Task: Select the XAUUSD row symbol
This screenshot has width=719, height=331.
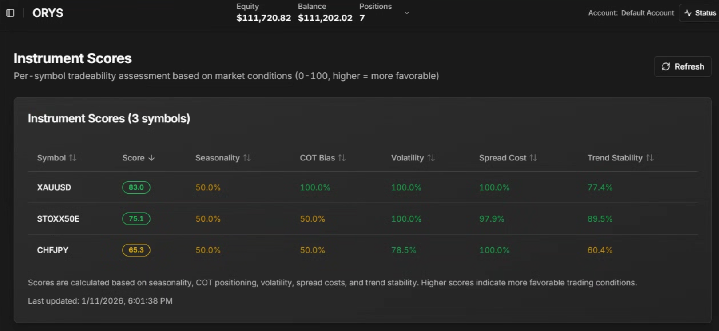Action: coord(54,187)
